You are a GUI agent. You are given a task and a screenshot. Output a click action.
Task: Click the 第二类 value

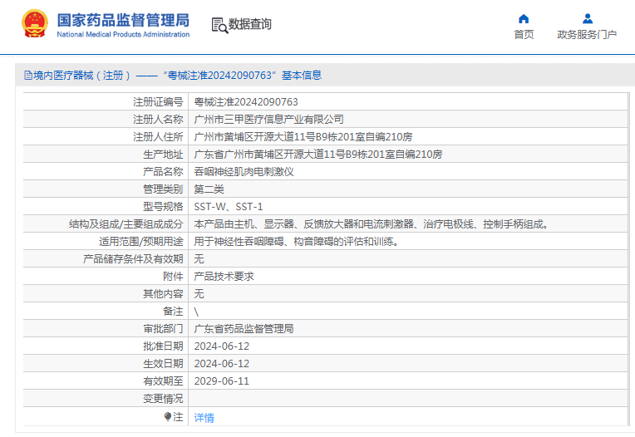209,189
